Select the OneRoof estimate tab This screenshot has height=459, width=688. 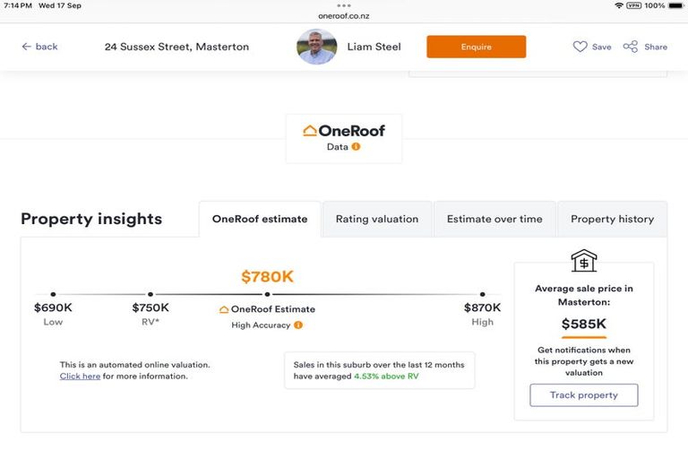pyautogui.click(x=260, y=219)
